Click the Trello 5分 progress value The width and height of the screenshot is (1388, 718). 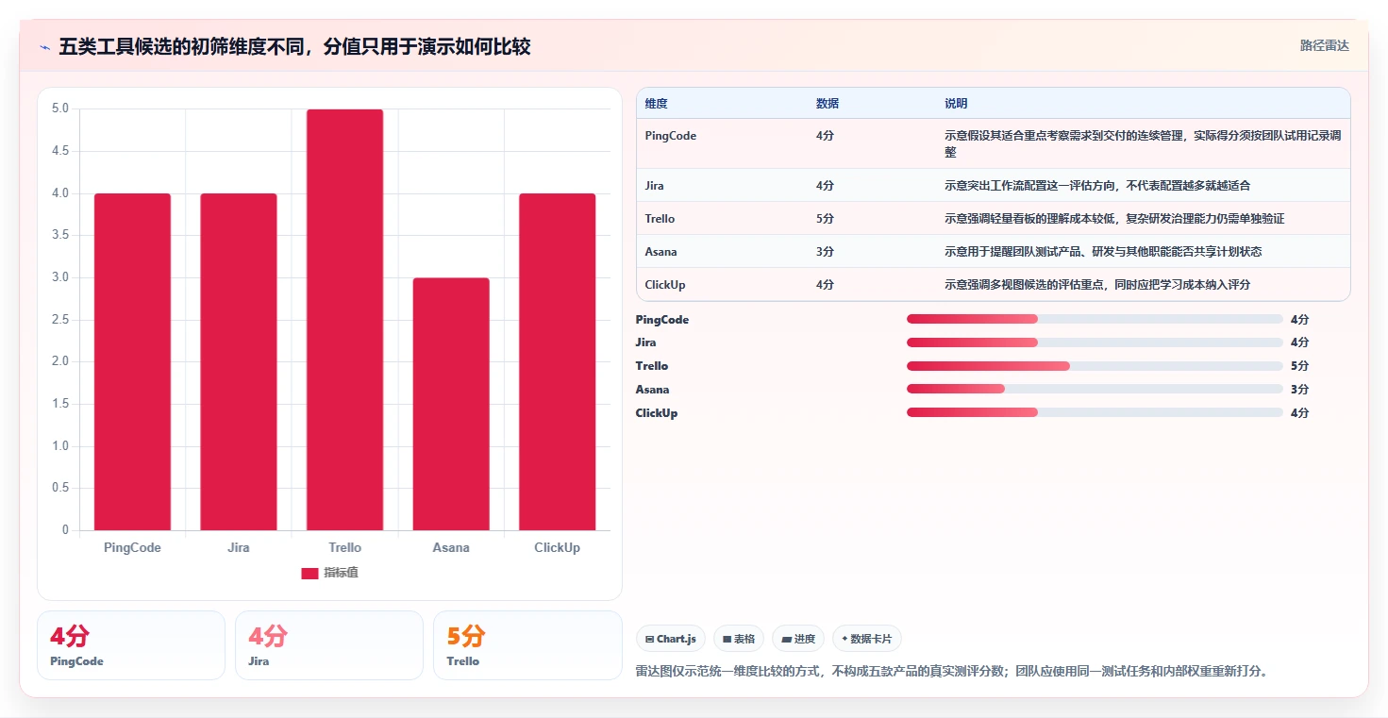click(x=1299, y=366)
